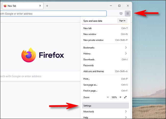Close the New Tab tab
166x119 pixels.
[x=40, y=6]
